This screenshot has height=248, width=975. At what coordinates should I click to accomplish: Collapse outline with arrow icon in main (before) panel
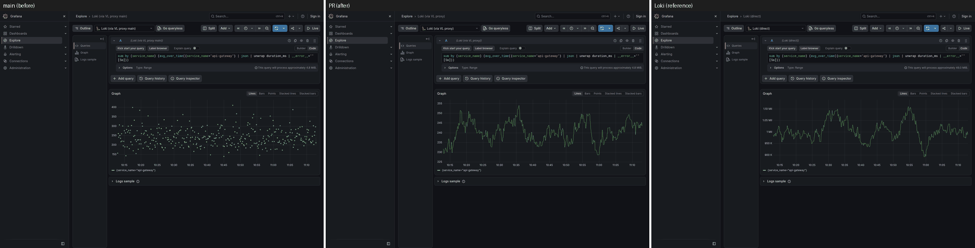pos(102,39)
